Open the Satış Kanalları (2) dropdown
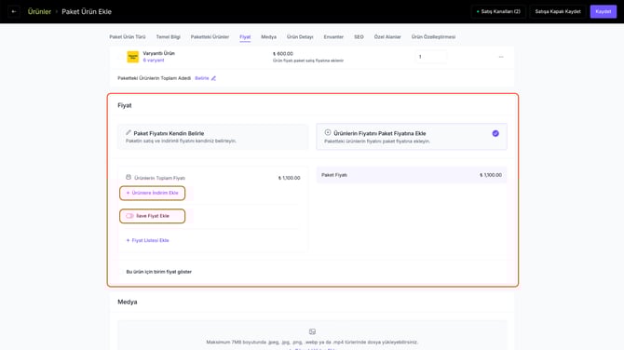Viewport: 624px width, 350px height. pyautogui.click(x=498, y=11)
